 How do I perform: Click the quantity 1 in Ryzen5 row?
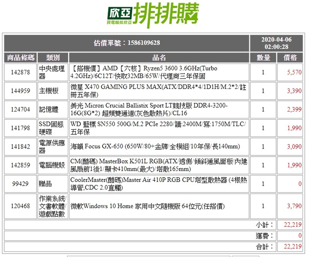click(263, 73)
